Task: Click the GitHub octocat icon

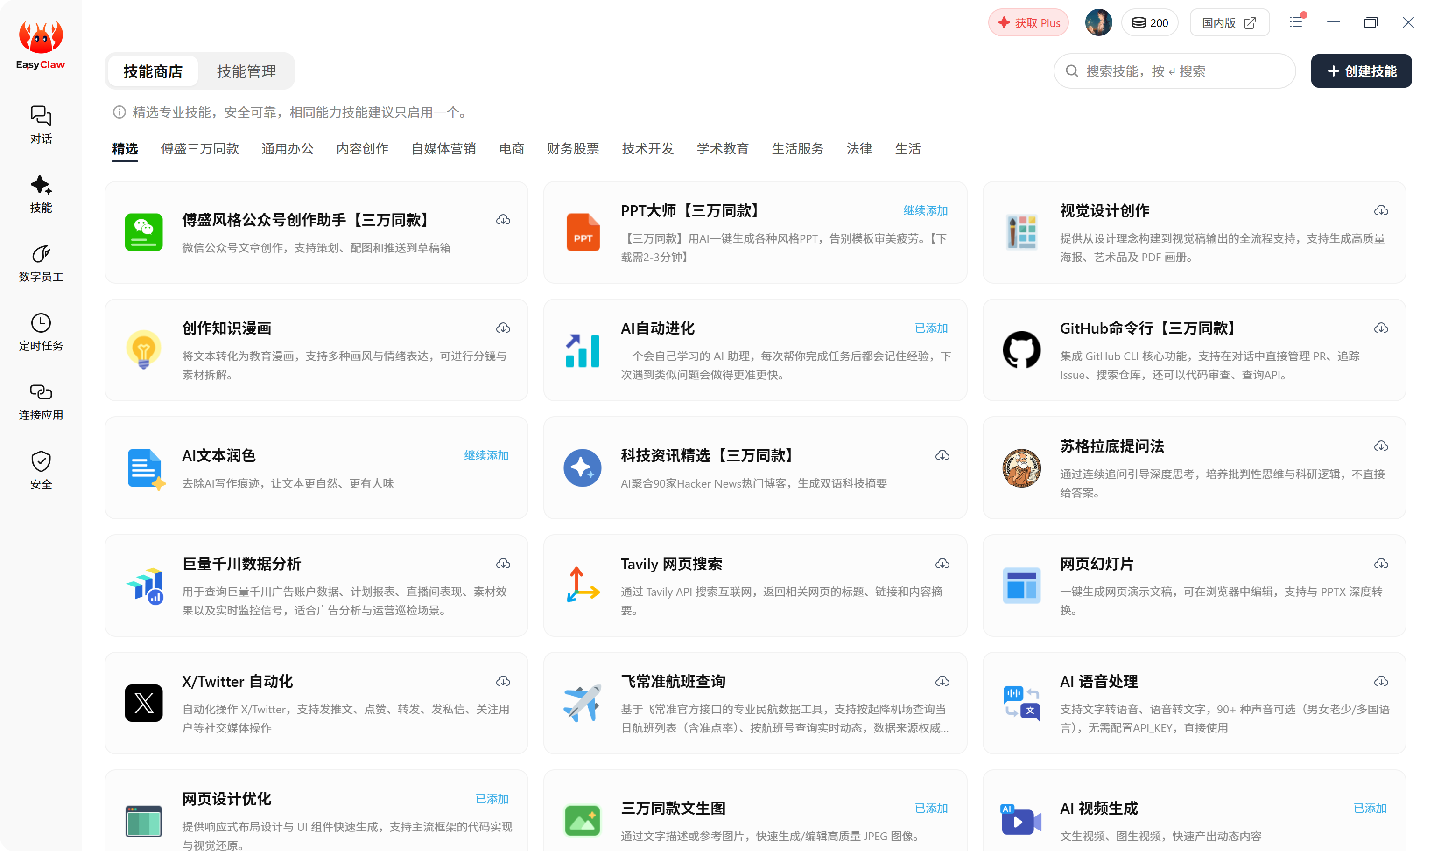Action: [1021, 350]
